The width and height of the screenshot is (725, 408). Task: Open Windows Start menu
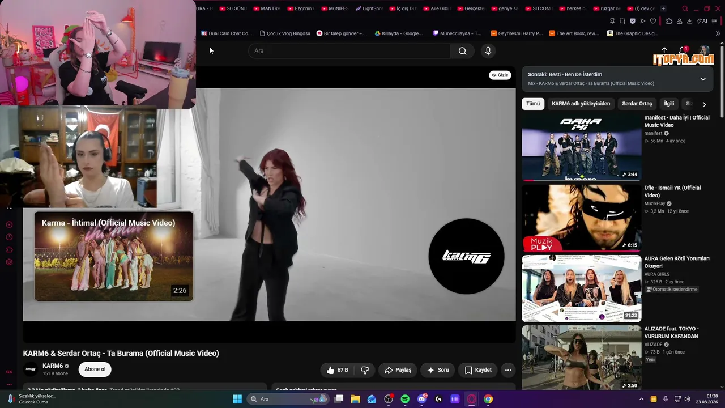point(237,399)
